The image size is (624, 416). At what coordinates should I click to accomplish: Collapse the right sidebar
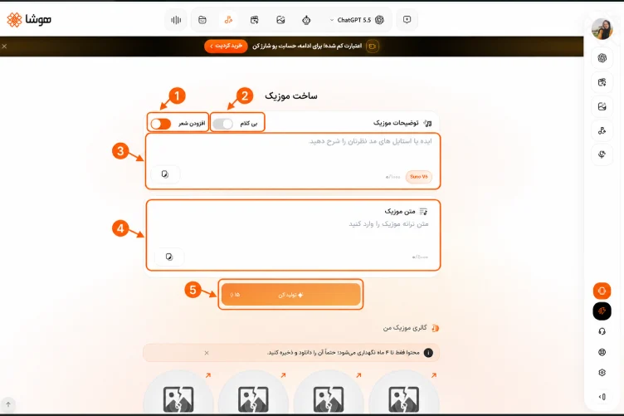tap(602, 397)
